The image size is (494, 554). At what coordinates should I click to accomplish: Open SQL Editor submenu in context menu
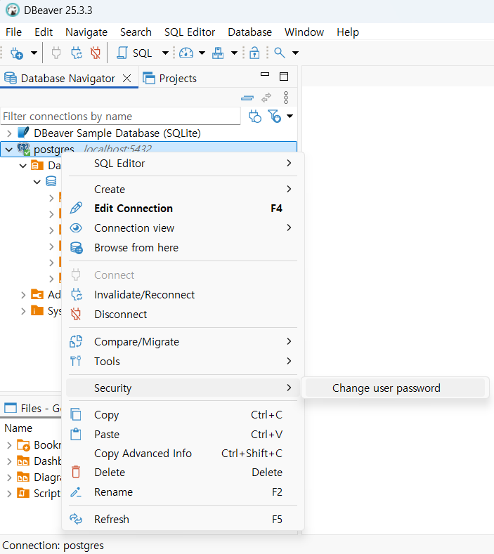click(183, 164)
